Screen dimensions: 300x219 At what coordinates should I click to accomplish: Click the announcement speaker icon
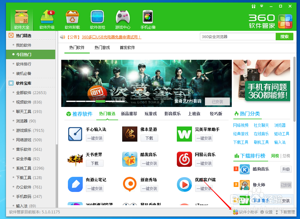(63, 37)
